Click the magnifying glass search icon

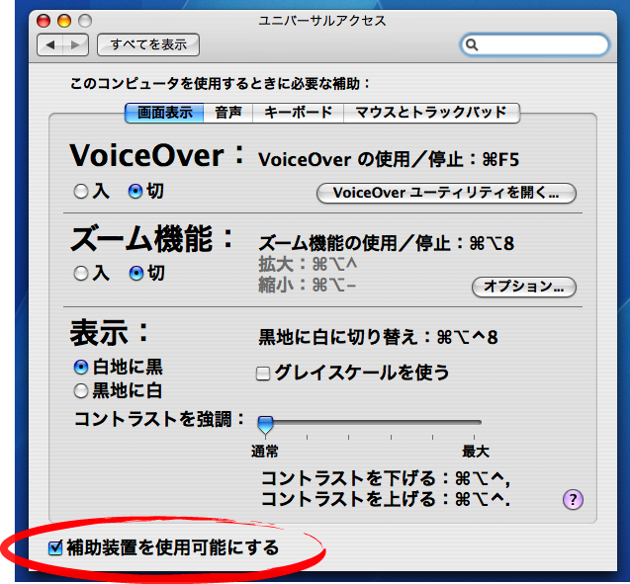(x=473, y=45)
